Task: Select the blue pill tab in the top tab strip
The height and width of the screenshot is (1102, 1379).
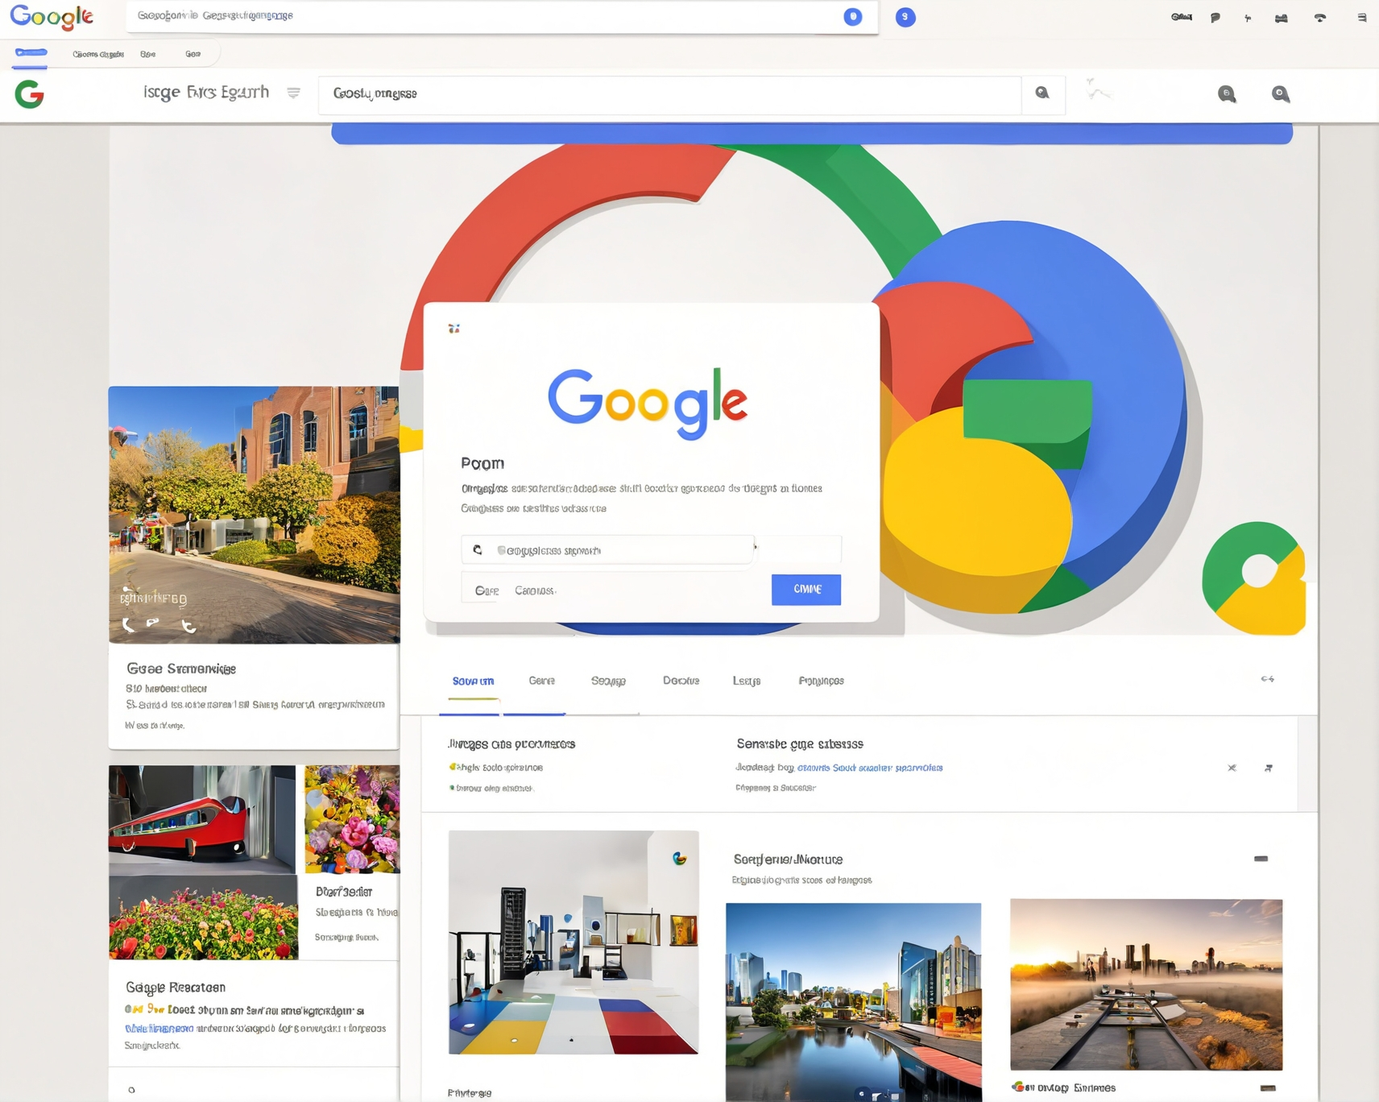Action: click(x=31, y=53)
